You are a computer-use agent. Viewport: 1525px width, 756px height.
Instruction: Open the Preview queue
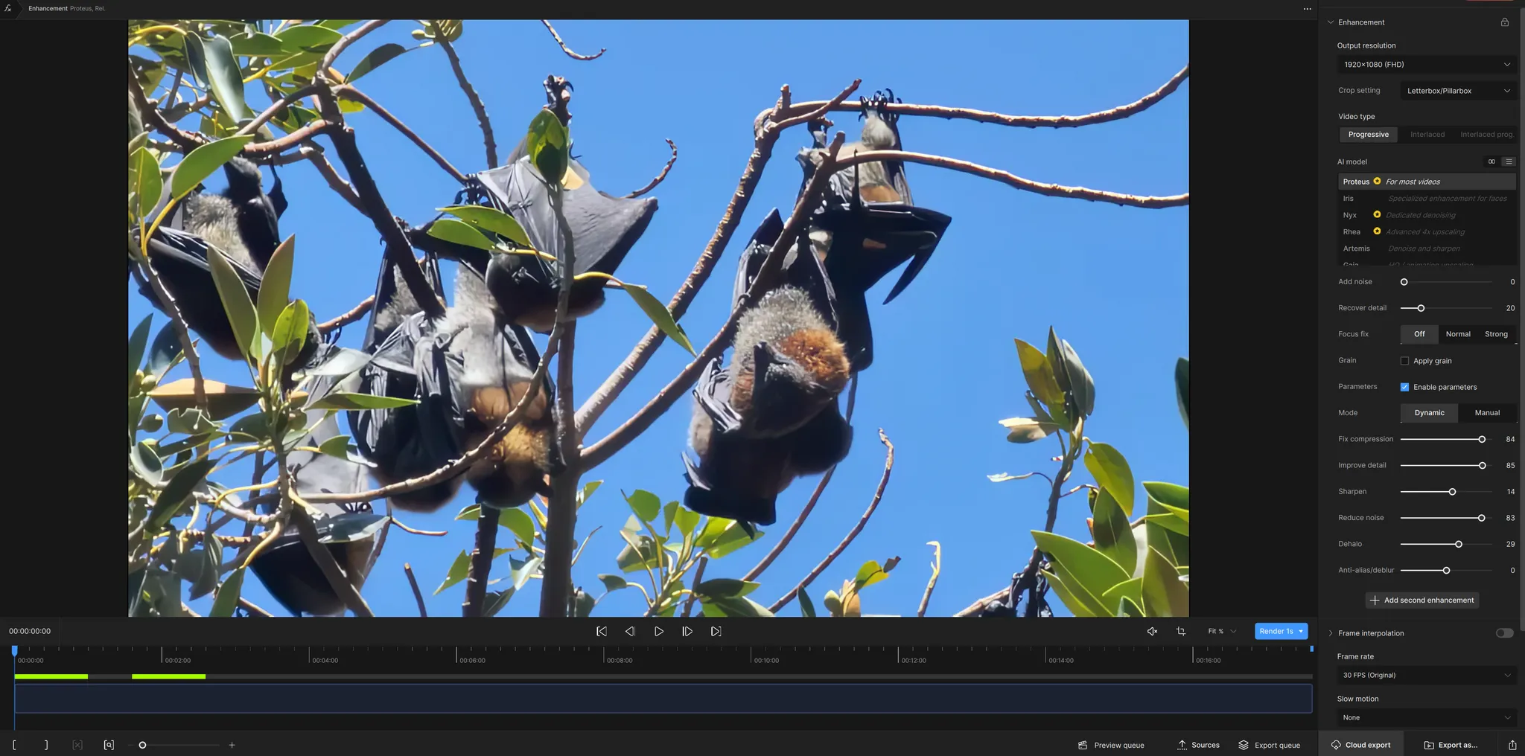coord(1111,745)
